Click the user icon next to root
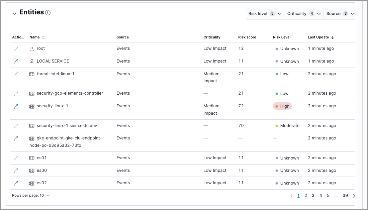This screenshot has height=210, width=368. [32, 48]
